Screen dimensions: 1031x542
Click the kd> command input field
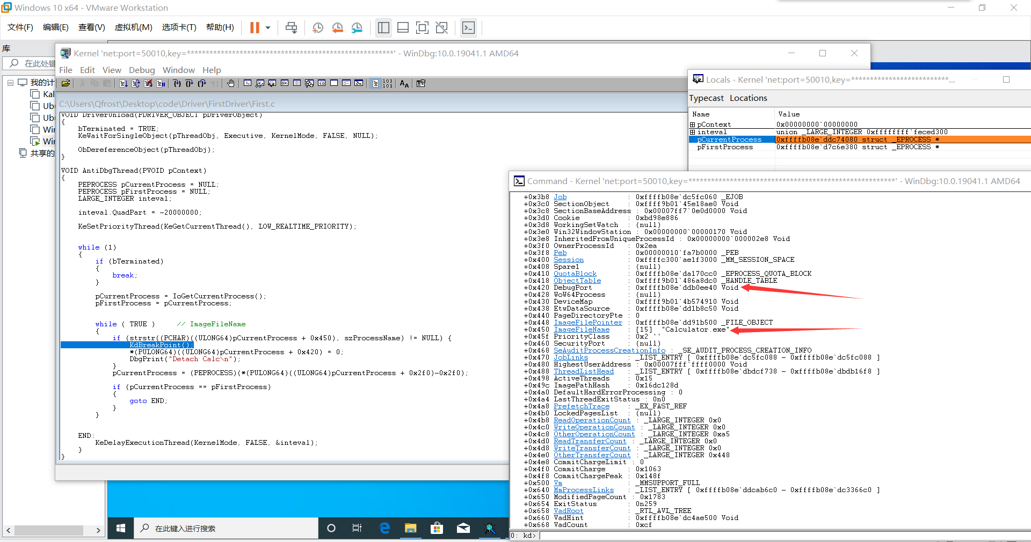click(752, 535)
